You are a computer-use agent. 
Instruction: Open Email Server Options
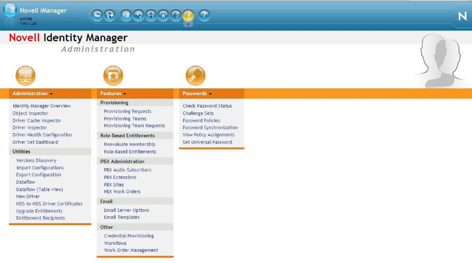point(127,210)
